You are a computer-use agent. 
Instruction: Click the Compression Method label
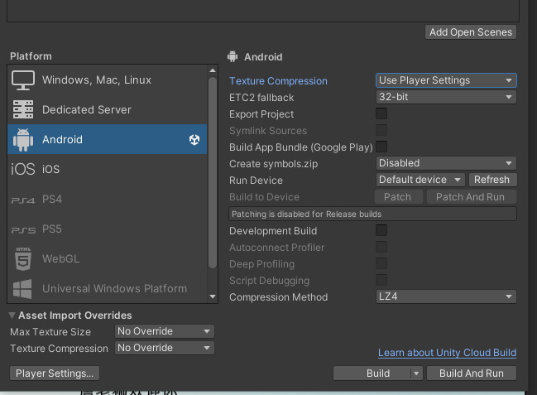click(279, 297)
